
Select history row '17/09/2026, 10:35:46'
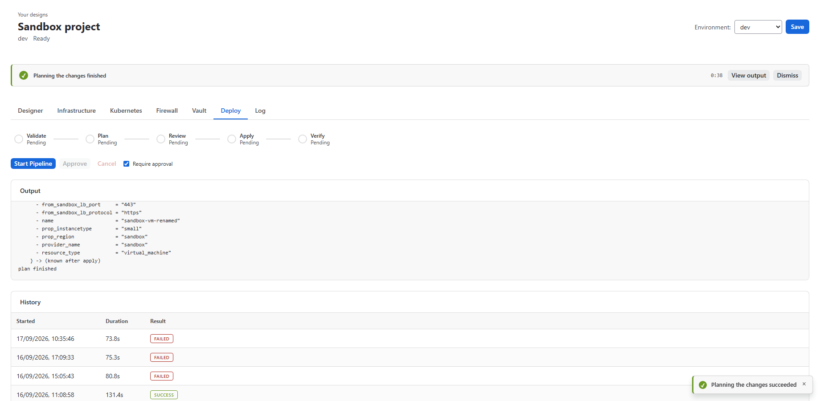tap(410, 339)
